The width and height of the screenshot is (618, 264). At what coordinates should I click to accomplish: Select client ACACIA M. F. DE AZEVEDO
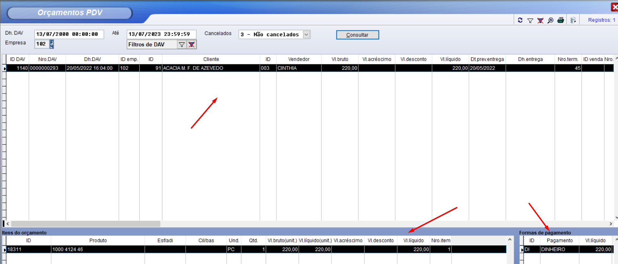pos(211,68)
